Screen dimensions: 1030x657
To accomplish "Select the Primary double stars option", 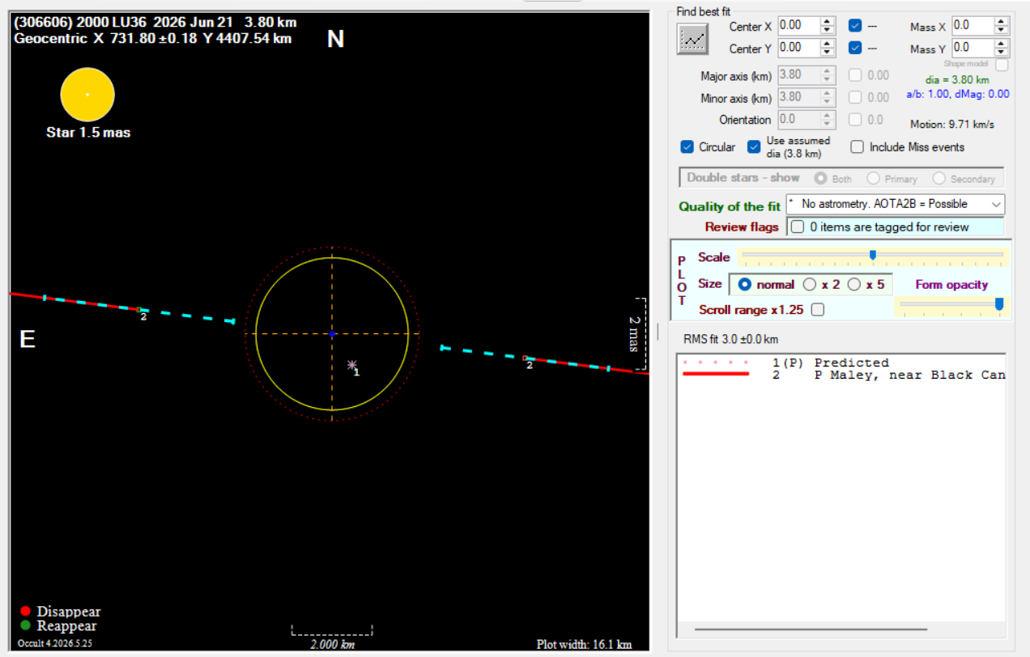I will click(x=873, y=178).
